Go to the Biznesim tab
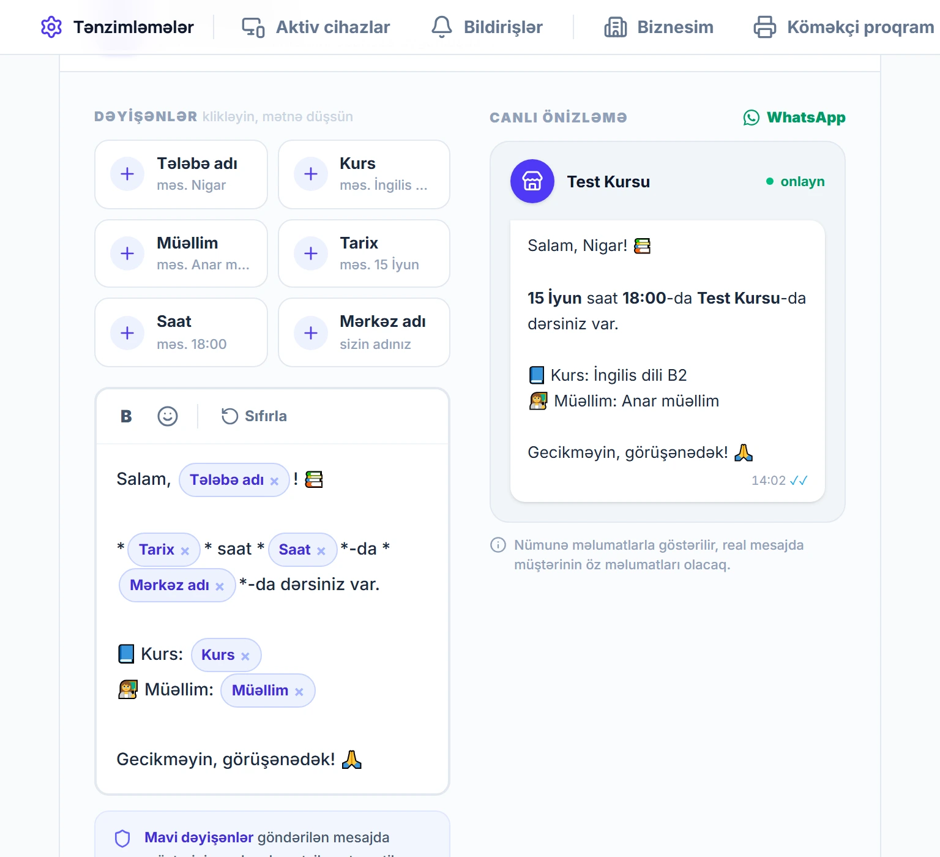 (658, 27)
